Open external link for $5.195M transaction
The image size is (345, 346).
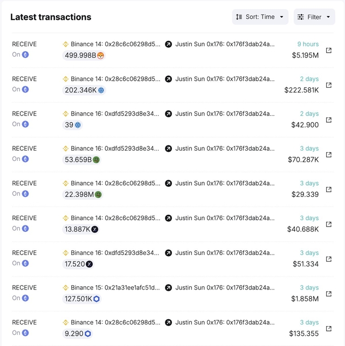click(x=329, y=51)
